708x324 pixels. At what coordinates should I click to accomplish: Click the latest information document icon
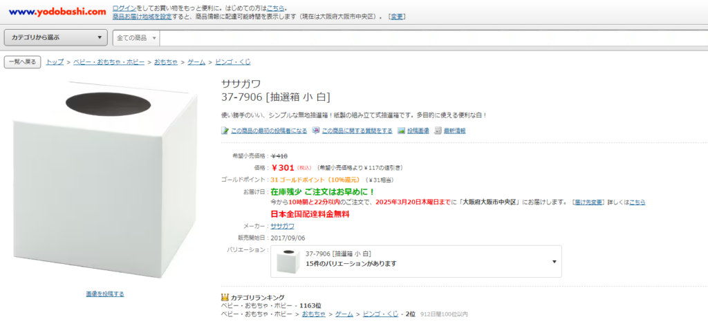[x=438, y=131]
